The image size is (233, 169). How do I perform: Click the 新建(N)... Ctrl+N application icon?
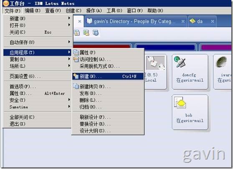tap(76, 76)
